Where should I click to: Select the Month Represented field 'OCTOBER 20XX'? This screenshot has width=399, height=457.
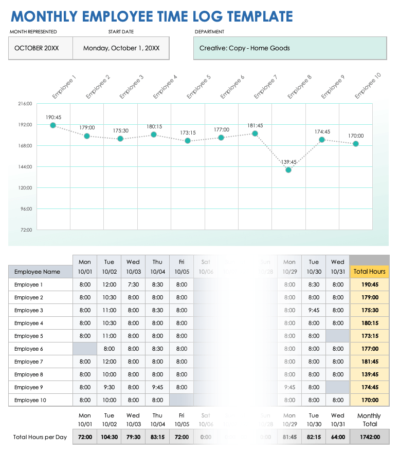(x=40, y=48)
